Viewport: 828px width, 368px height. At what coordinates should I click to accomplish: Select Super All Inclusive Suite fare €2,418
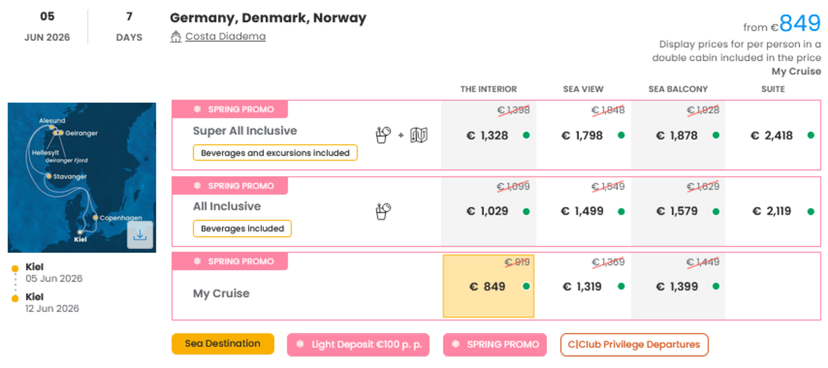[x=772, y=136]
